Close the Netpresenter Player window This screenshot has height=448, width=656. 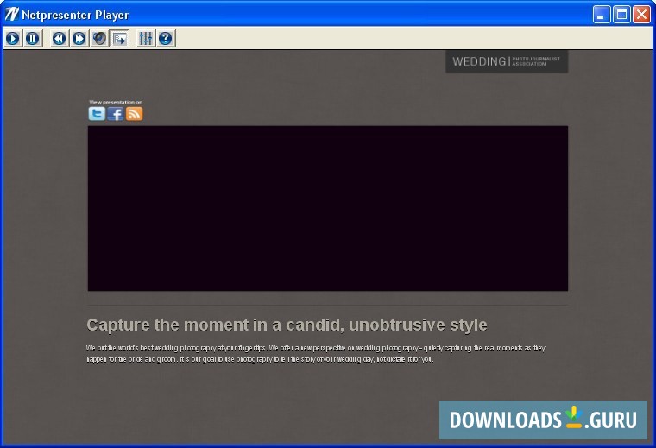point(641,14)
